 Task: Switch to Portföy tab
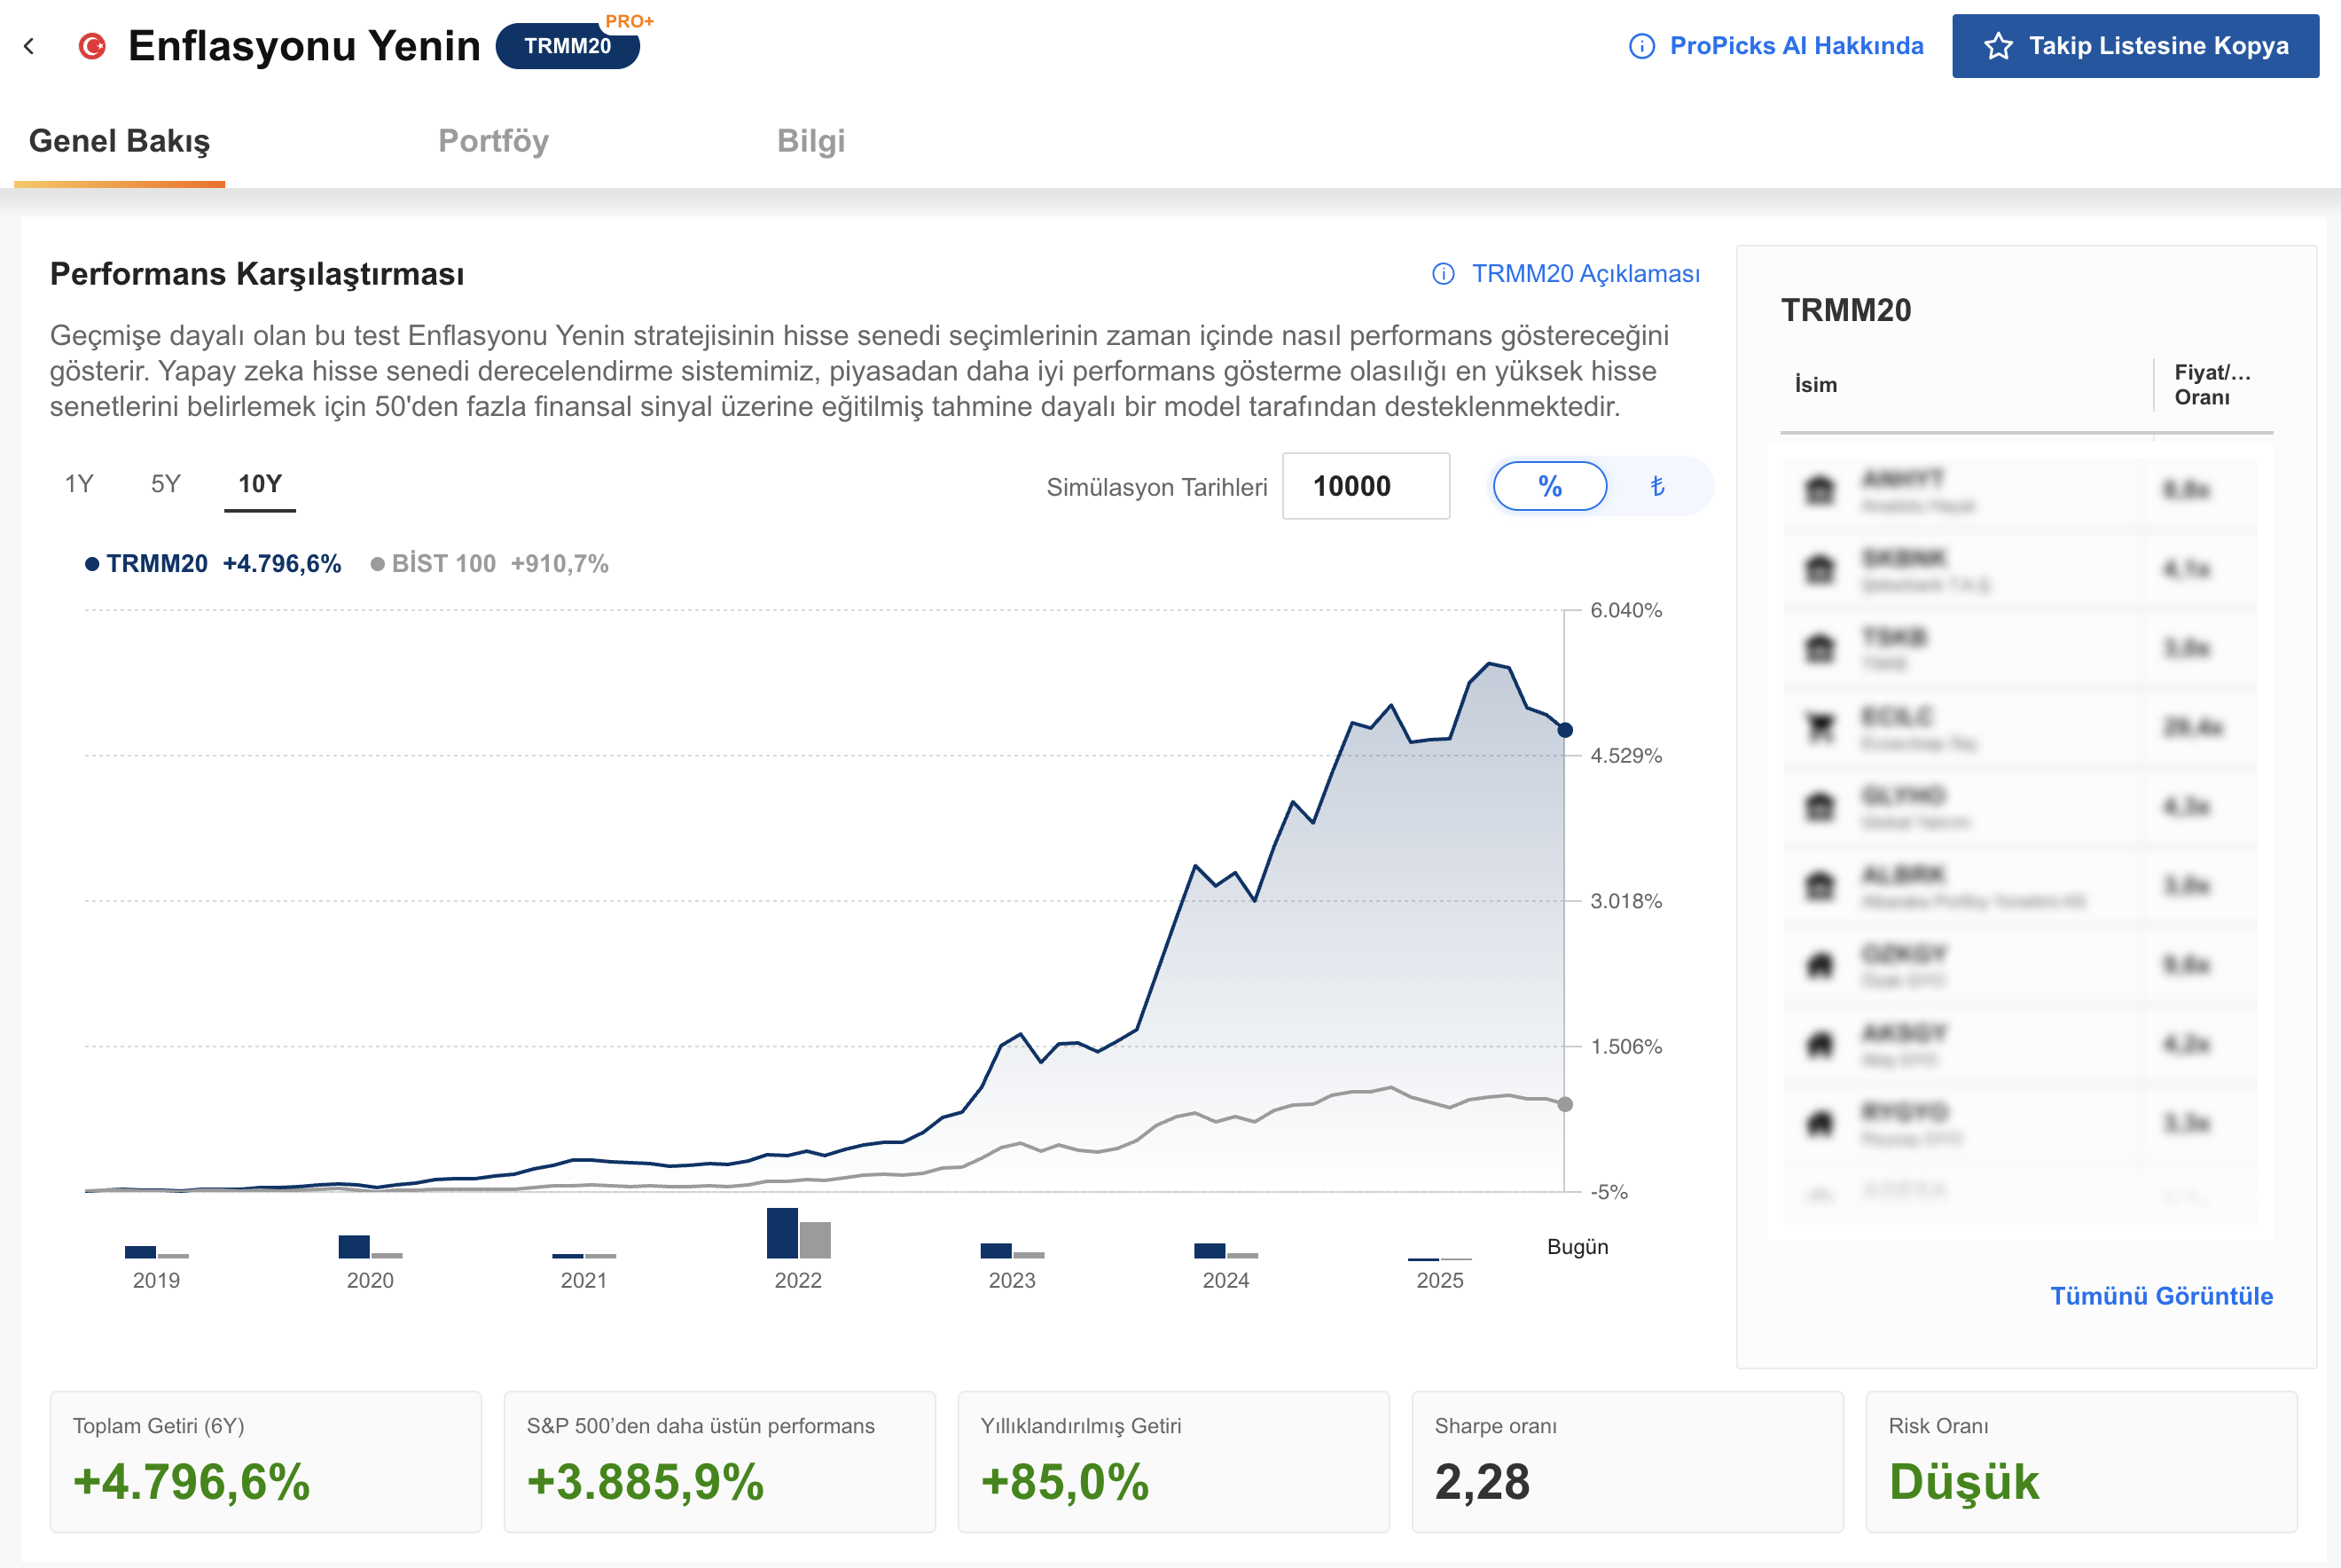tap(493, 141)
